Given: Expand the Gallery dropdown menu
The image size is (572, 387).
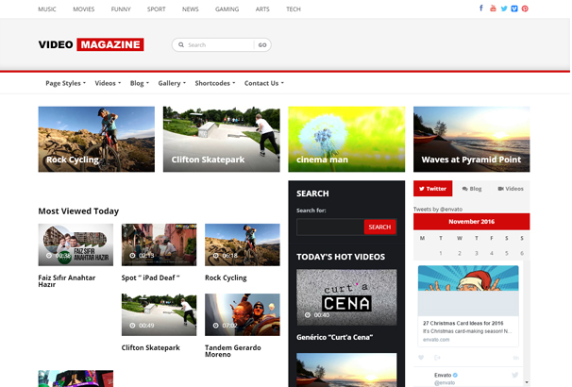Looking at the screenshot, I should [172, 83].
